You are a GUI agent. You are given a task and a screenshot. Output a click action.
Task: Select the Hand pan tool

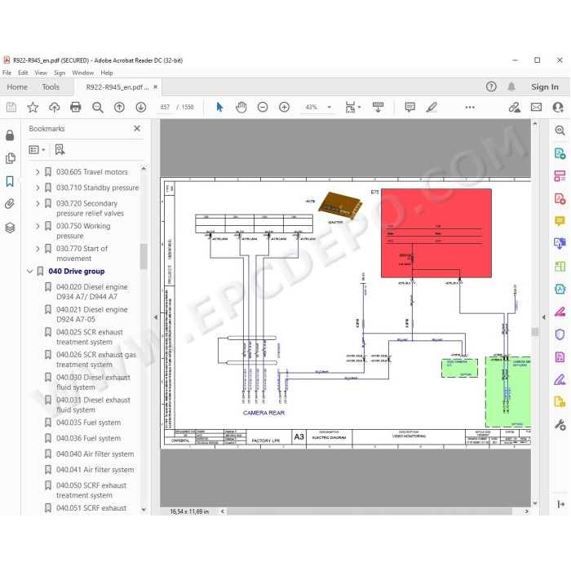[x=241, y=107]
